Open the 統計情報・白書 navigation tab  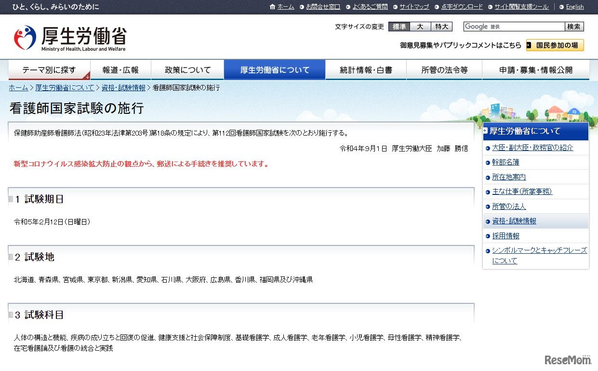point(366,70)
